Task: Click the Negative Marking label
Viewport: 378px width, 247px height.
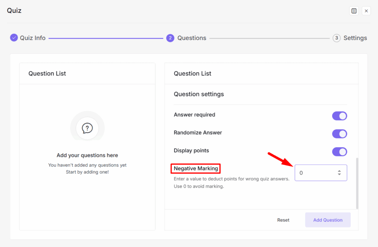Action: click(x=196, y=169)
